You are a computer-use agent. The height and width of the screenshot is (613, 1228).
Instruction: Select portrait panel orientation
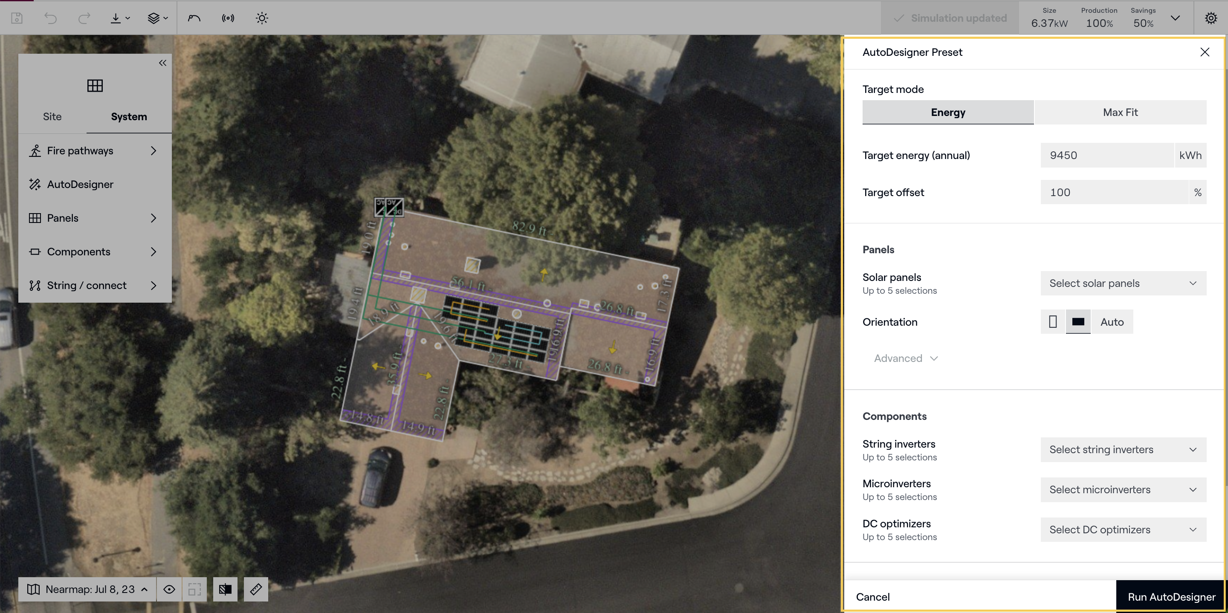pyautogui.click(x=1053, y=322)
